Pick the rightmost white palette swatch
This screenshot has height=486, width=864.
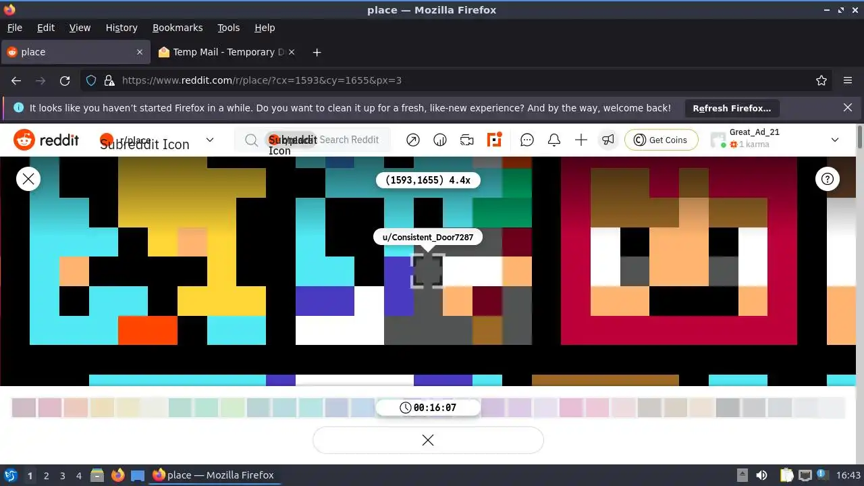(x=832, y=408)
